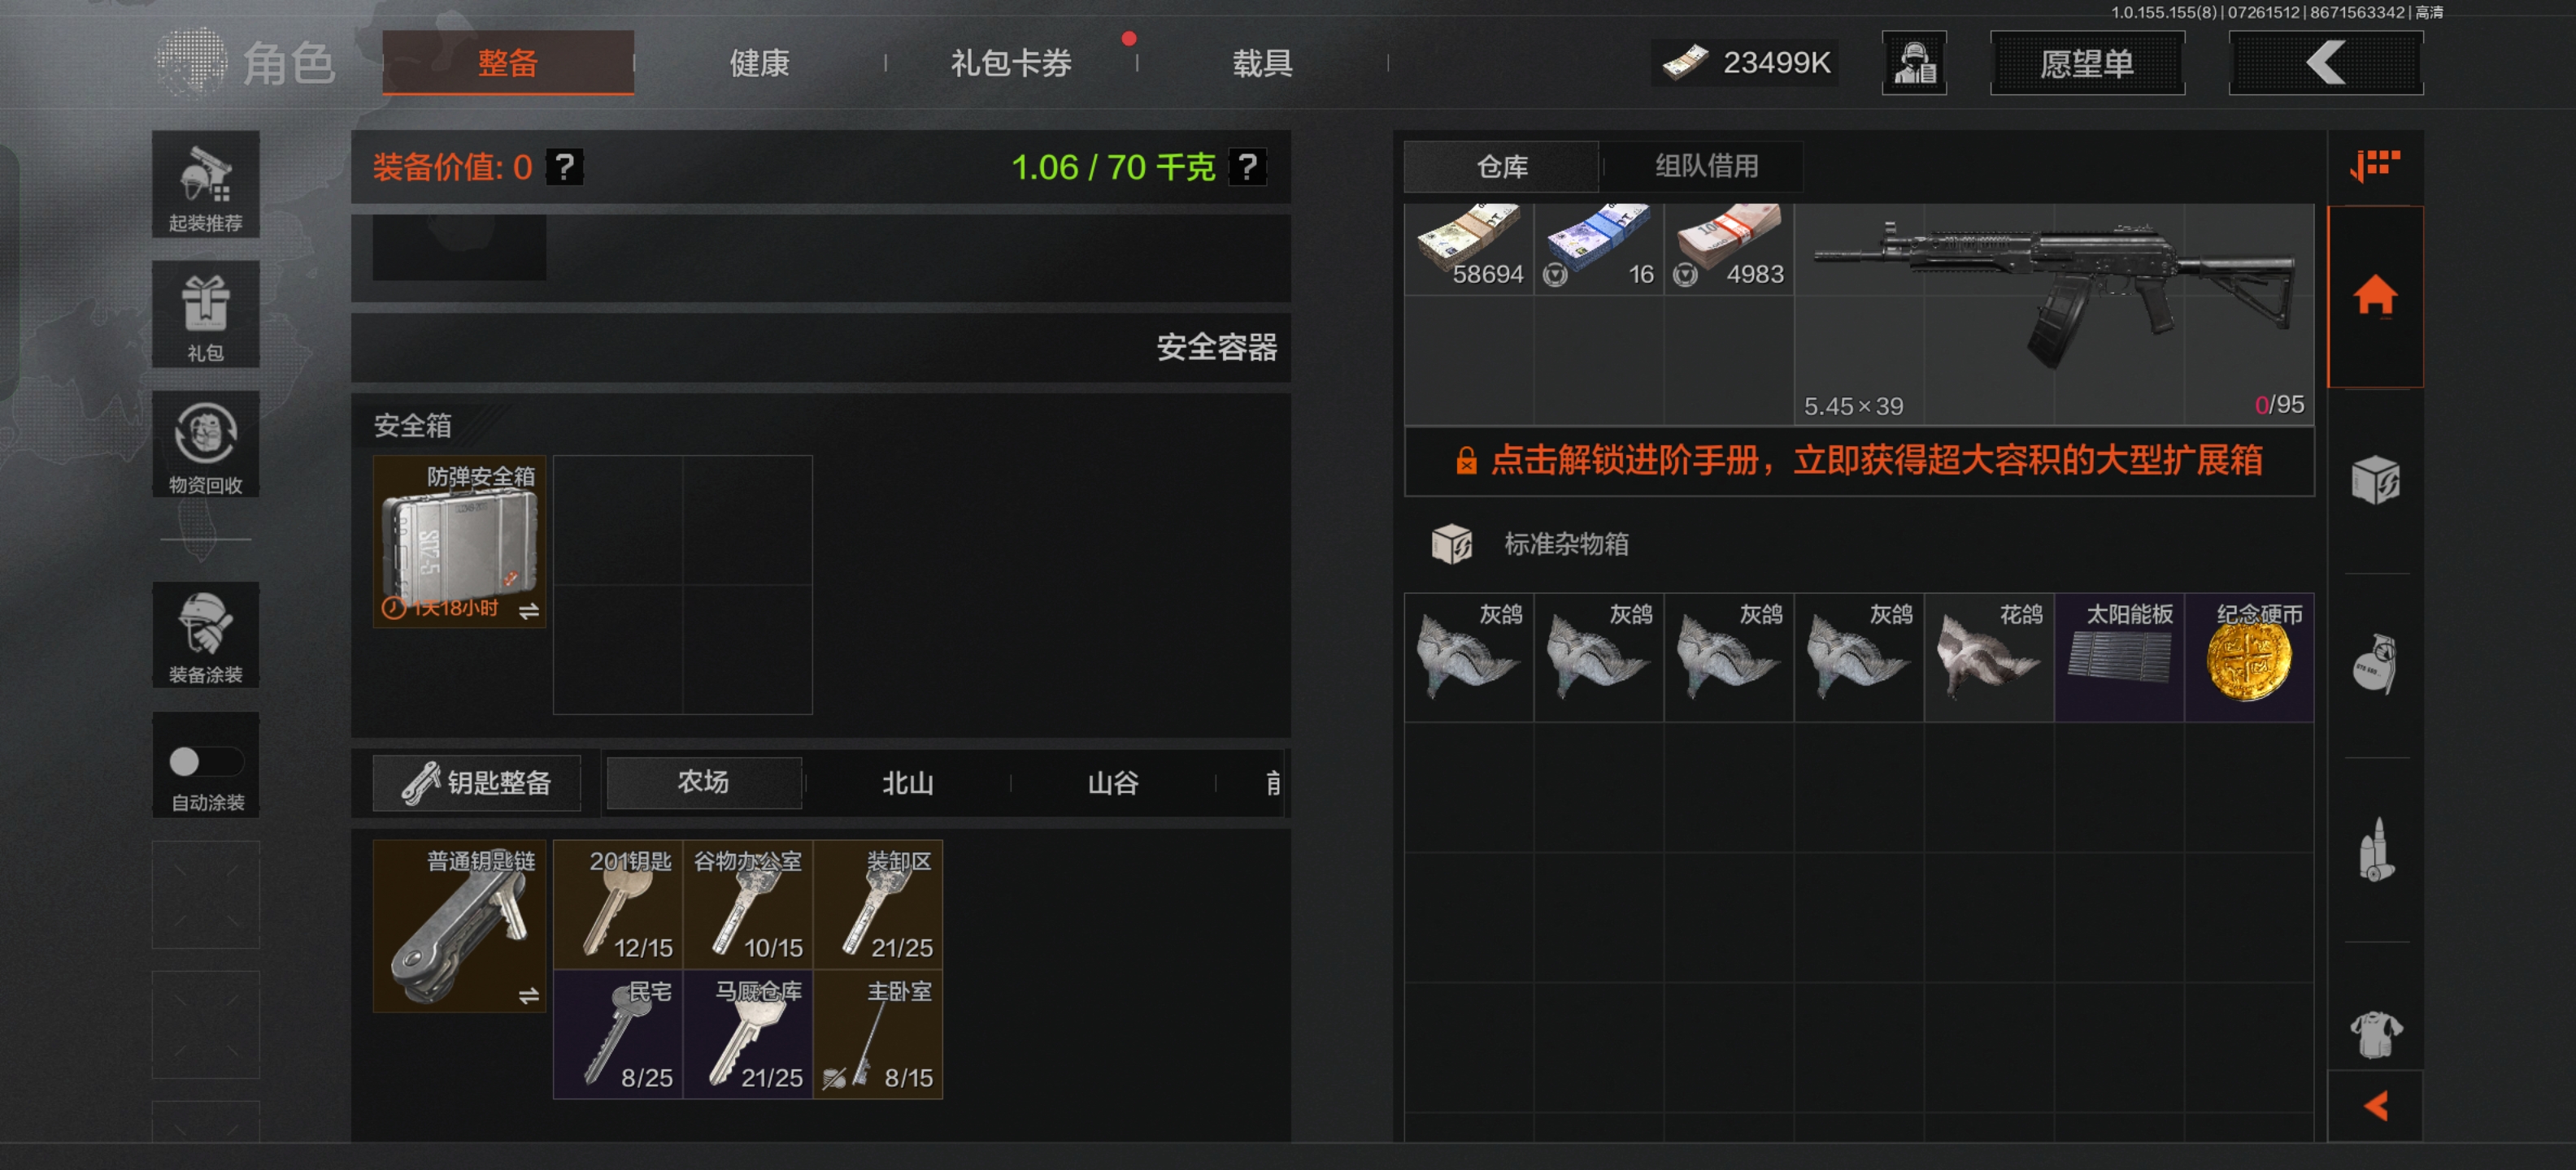Go back using the top-right arrow
This screenshot has width=2576, height=1170.
2326,63
